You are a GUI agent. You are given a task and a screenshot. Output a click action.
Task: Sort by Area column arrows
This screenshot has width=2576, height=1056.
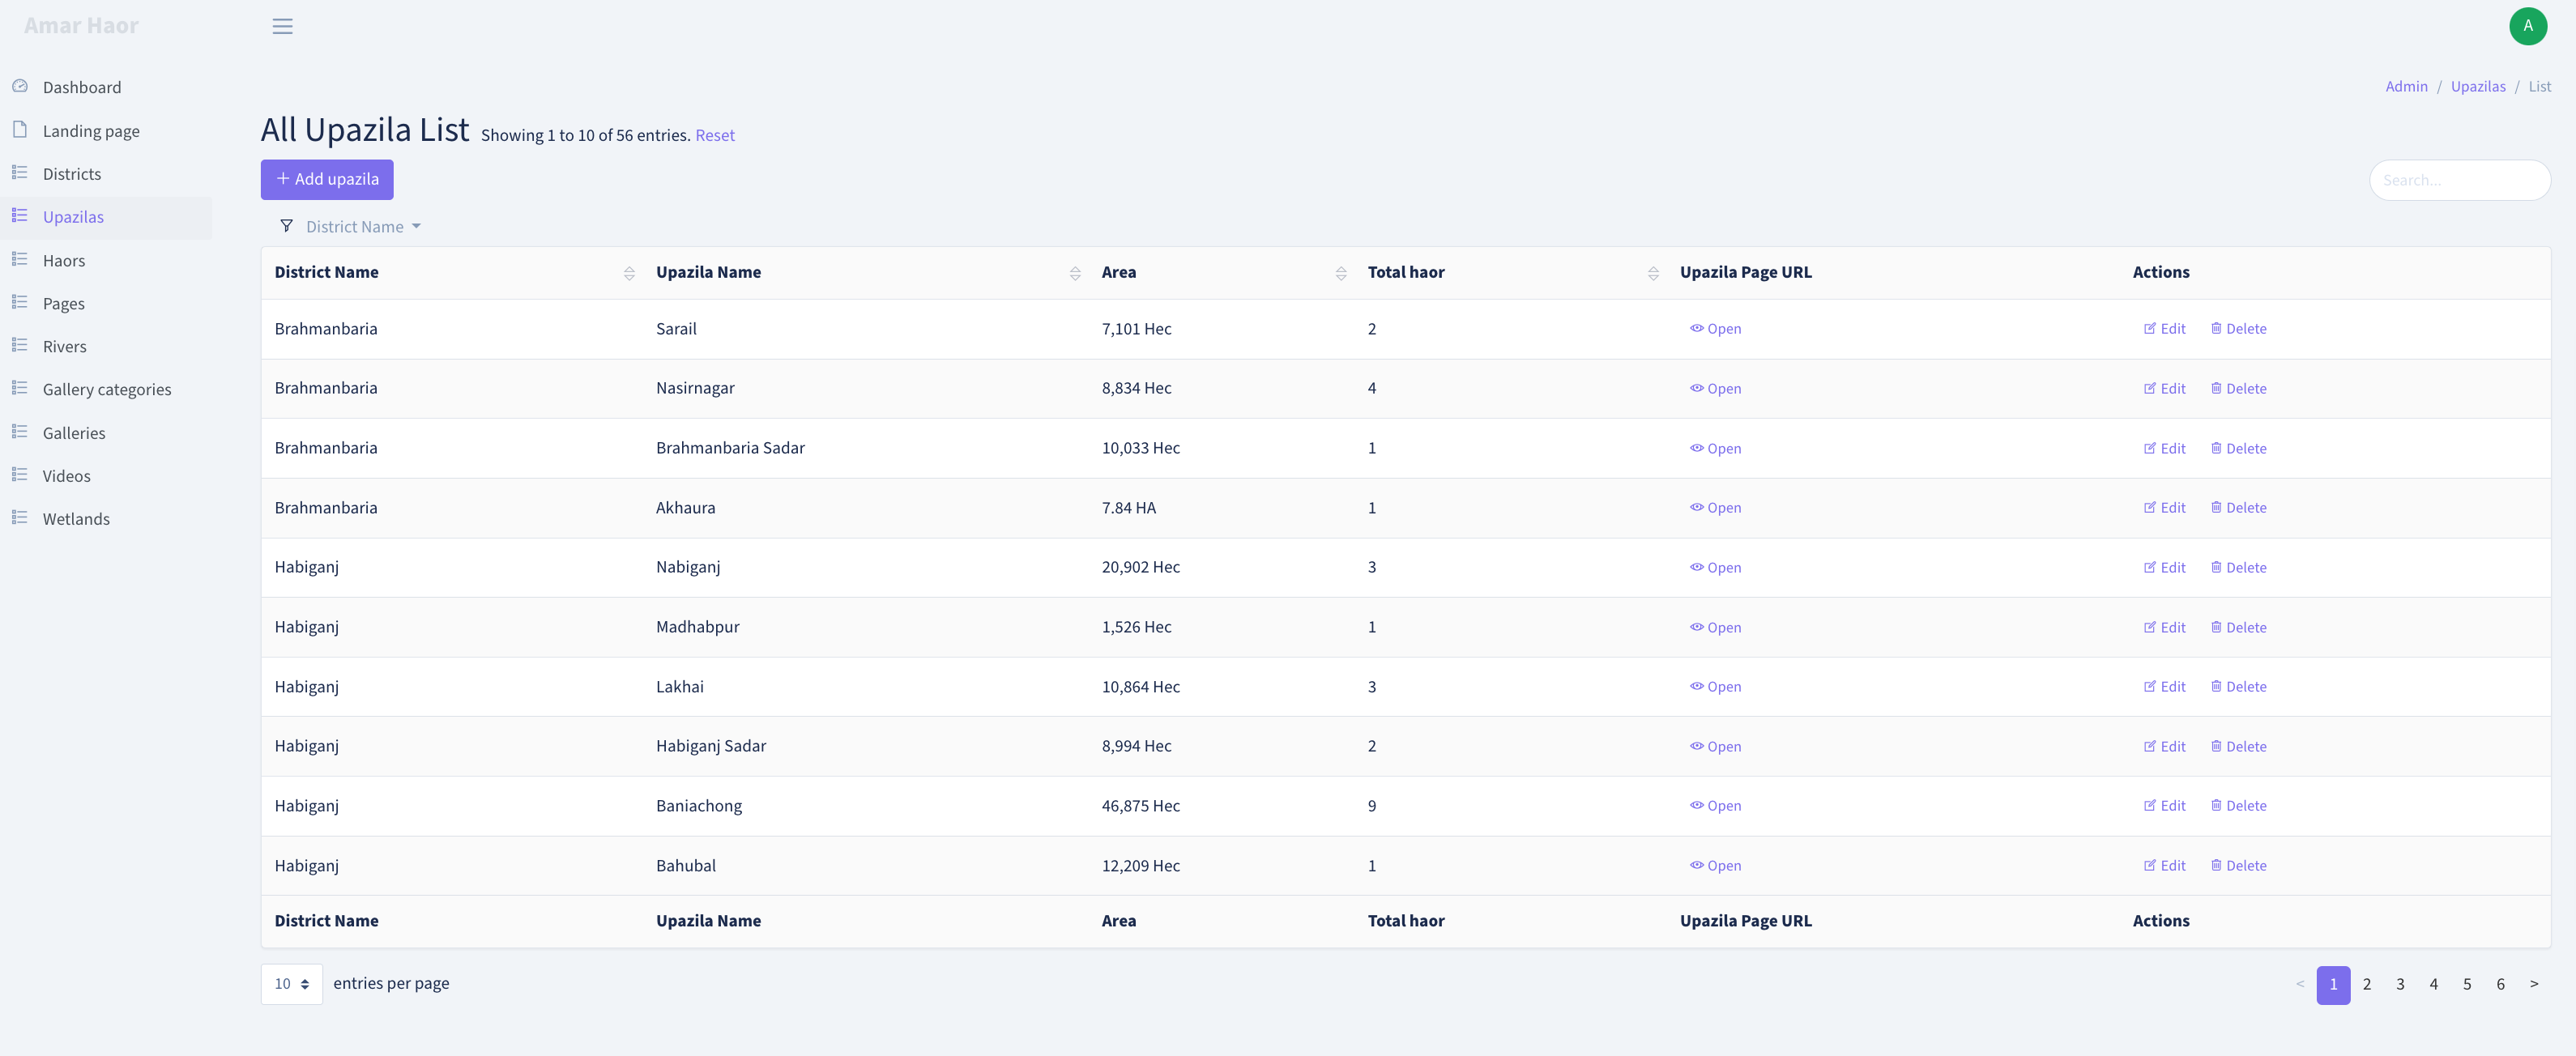click(x=1341, y=273)
